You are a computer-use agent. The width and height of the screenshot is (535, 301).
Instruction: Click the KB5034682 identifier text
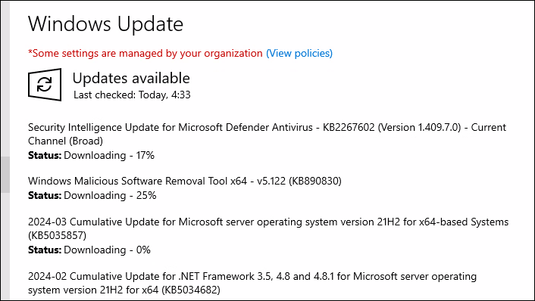(x=191, y=290)
